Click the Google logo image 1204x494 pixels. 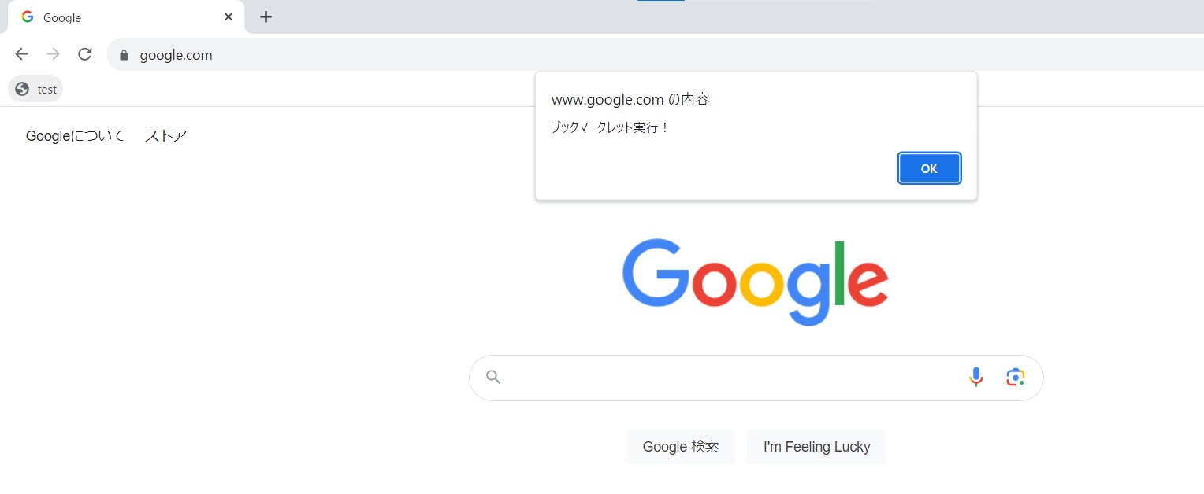[755, 282]
